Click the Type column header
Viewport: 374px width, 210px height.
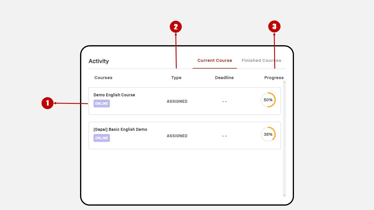click(176, 78)
